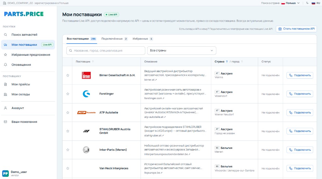322x179 pixels.
Task: Sort by Страна column
Action: tap(221, 62)
